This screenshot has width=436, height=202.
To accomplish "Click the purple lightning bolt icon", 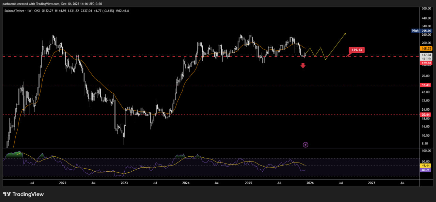I will [306, 145].
